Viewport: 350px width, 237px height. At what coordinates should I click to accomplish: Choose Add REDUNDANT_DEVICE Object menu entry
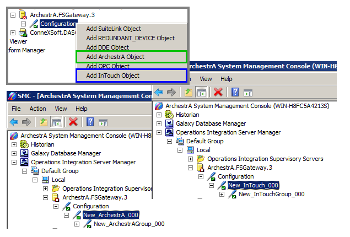(131, 38)
